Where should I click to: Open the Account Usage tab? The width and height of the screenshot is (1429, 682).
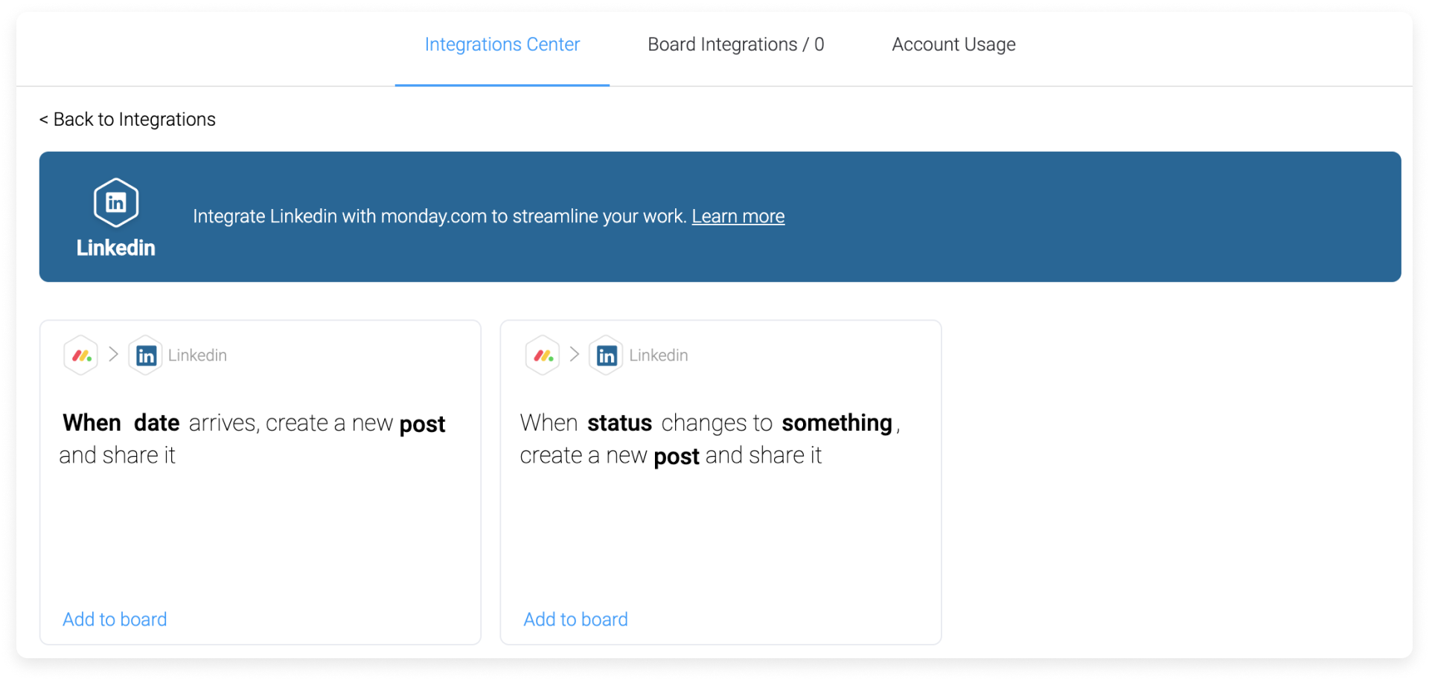coord(953,44)
